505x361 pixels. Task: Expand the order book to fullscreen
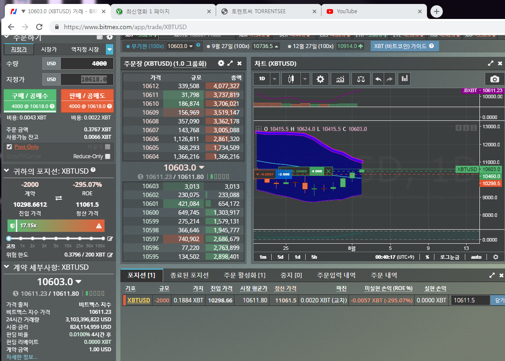pyautogui.click(x=230, y=63)
